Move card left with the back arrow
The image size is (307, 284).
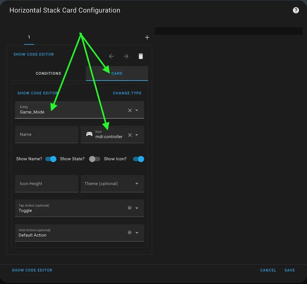(111, 56)
